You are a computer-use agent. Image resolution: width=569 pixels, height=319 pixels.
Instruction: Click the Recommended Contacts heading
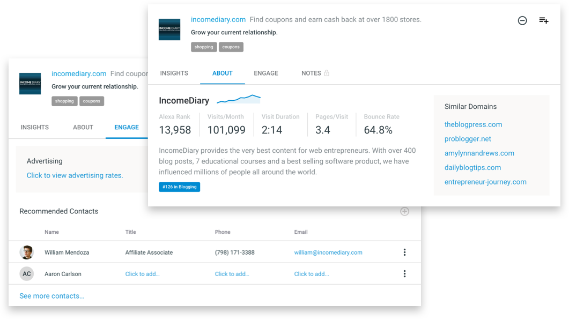[59, 211]
